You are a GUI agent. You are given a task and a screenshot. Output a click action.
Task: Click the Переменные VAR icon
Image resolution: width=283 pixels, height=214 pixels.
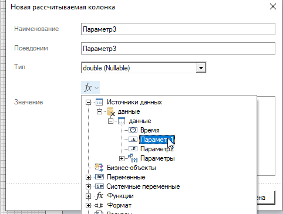100,177
